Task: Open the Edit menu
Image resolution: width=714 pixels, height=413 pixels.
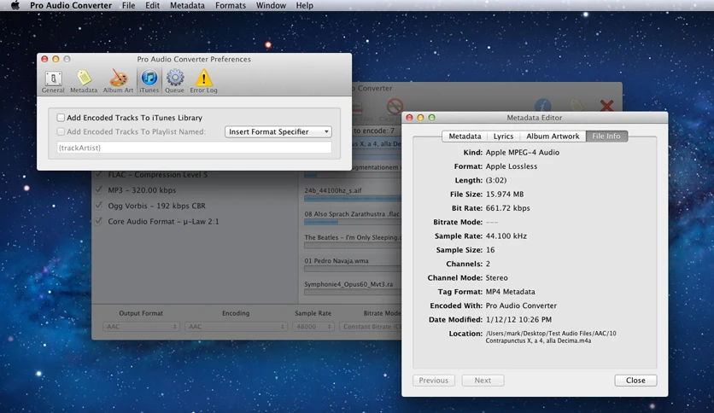Action: click(x=152, y=5)
